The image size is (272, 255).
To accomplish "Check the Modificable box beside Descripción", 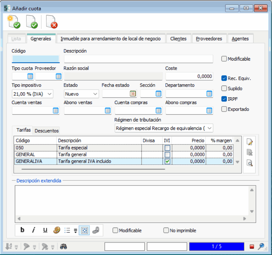I will point(224,59).
